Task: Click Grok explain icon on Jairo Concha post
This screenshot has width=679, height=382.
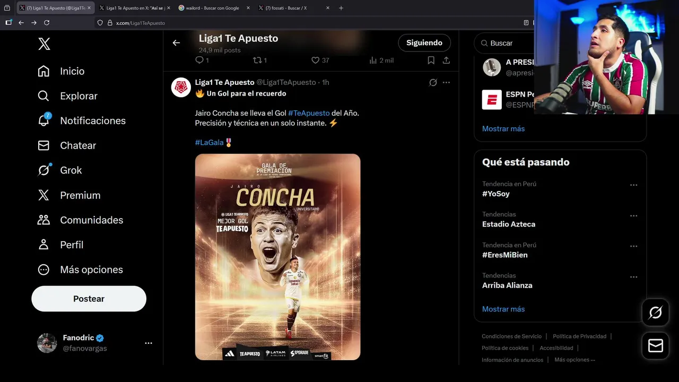Action: point(433,83)
